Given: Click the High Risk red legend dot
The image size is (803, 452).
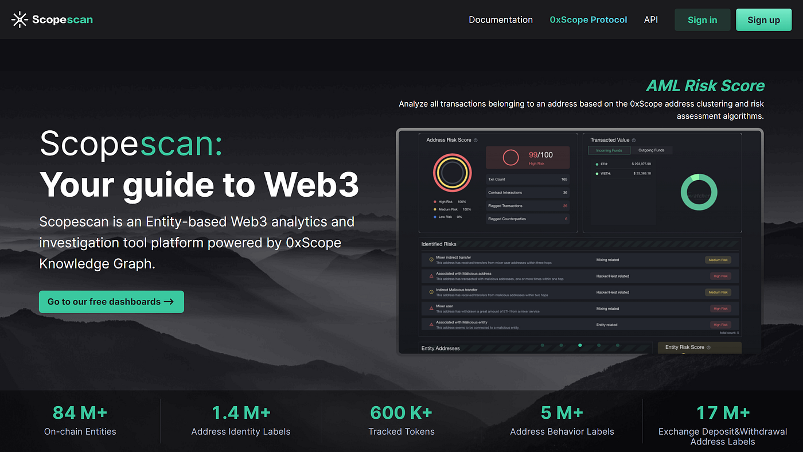Looking at the screenshot, I should 435,202.
